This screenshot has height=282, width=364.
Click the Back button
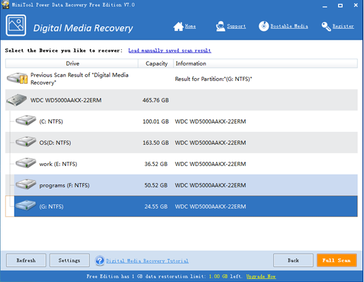[293, 260]
